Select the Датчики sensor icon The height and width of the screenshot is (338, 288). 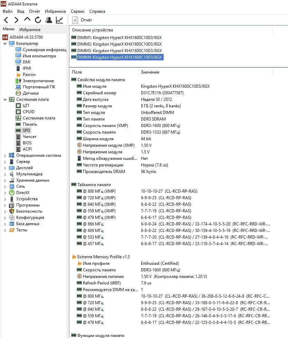coord(18,93)
